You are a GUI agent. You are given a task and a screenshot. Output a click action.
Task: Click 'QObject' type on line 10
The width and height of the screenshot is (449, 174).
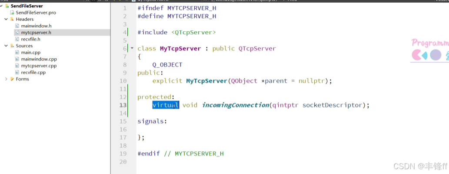[244, 81]
